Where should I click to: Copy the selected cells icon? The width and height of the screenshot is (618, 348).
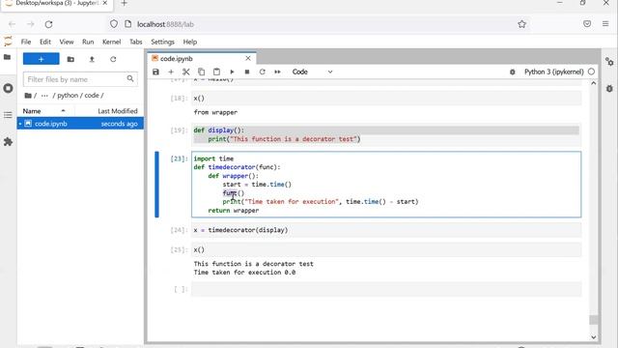201,72
